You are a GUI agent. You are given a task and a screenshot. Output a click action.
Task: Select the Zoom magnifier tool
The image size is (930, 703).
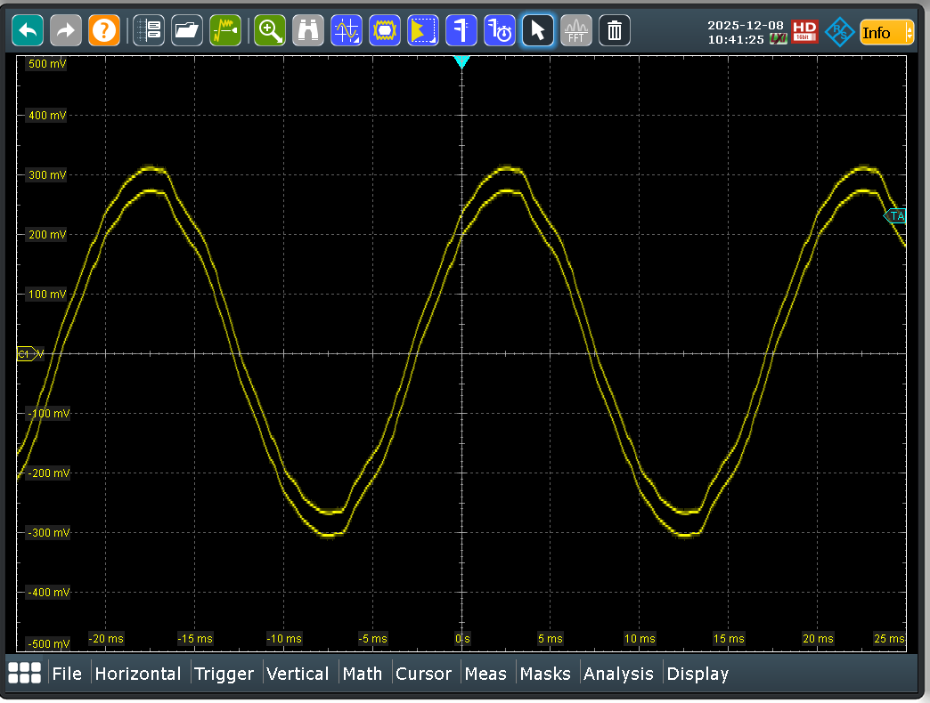tap(269, 31)
